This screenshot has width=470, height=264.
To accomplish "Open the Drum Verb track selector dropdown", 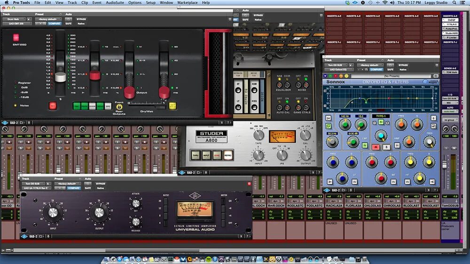I will pyautogui.click(x=14, y=19).
